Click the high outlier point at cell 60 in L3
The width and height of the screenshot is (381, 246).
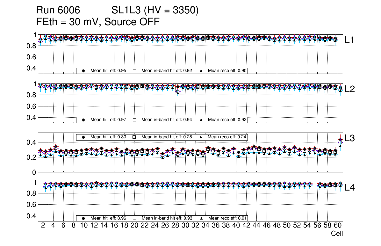[x=340, y=140]
